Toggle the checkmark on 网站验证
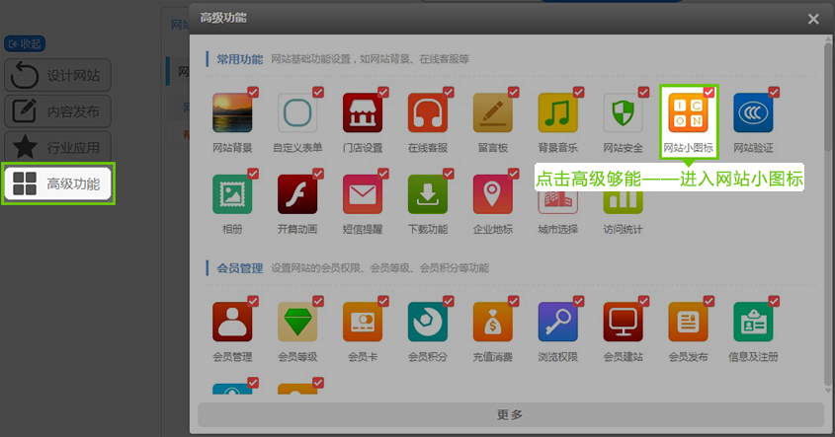Screen dimensions: 835x437 [x=774, y=92]
